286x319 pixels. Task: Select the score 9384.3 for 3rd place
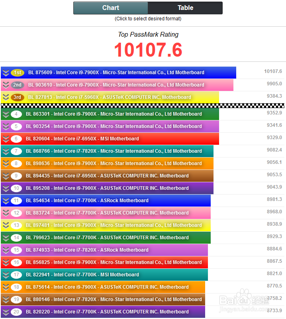pos(274,96)
